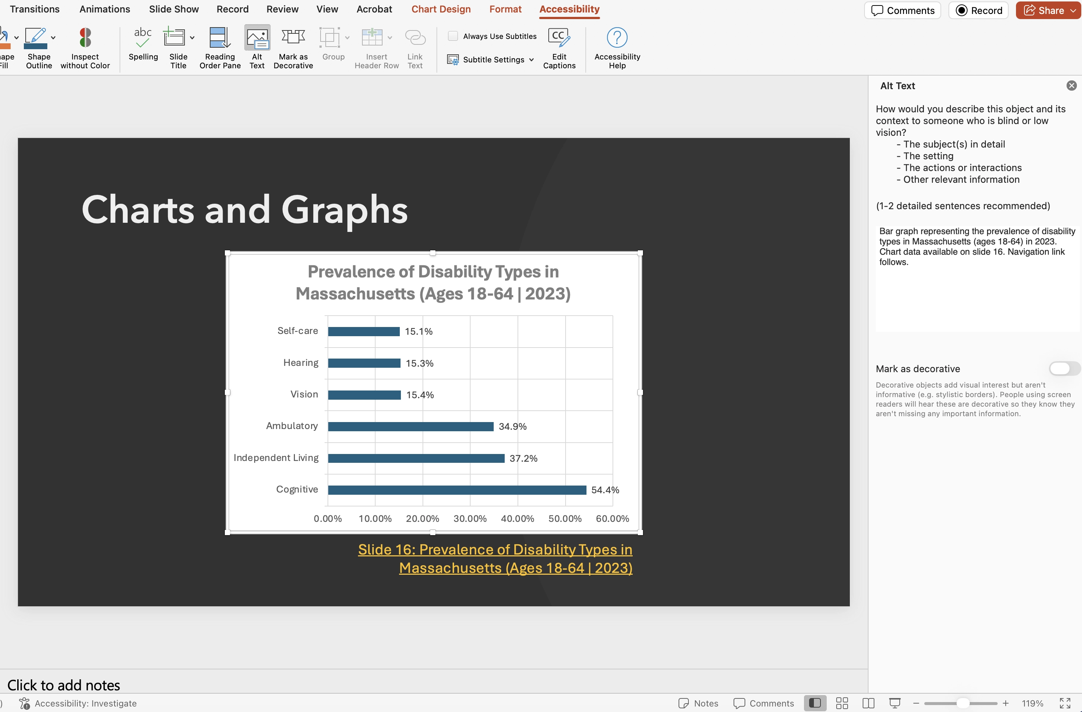Click the Subtitle Settings icon

[453, 59]
